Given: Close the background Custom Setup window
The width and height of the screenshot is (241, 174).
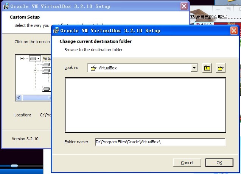Looking at the screenshot, I should [x=184, y=6].
